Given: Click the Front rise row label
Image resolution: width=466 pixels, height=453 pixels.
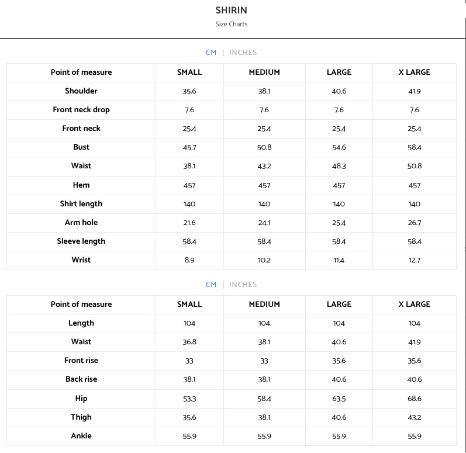Looking at the screenshot, I should [x=81, y=360].
